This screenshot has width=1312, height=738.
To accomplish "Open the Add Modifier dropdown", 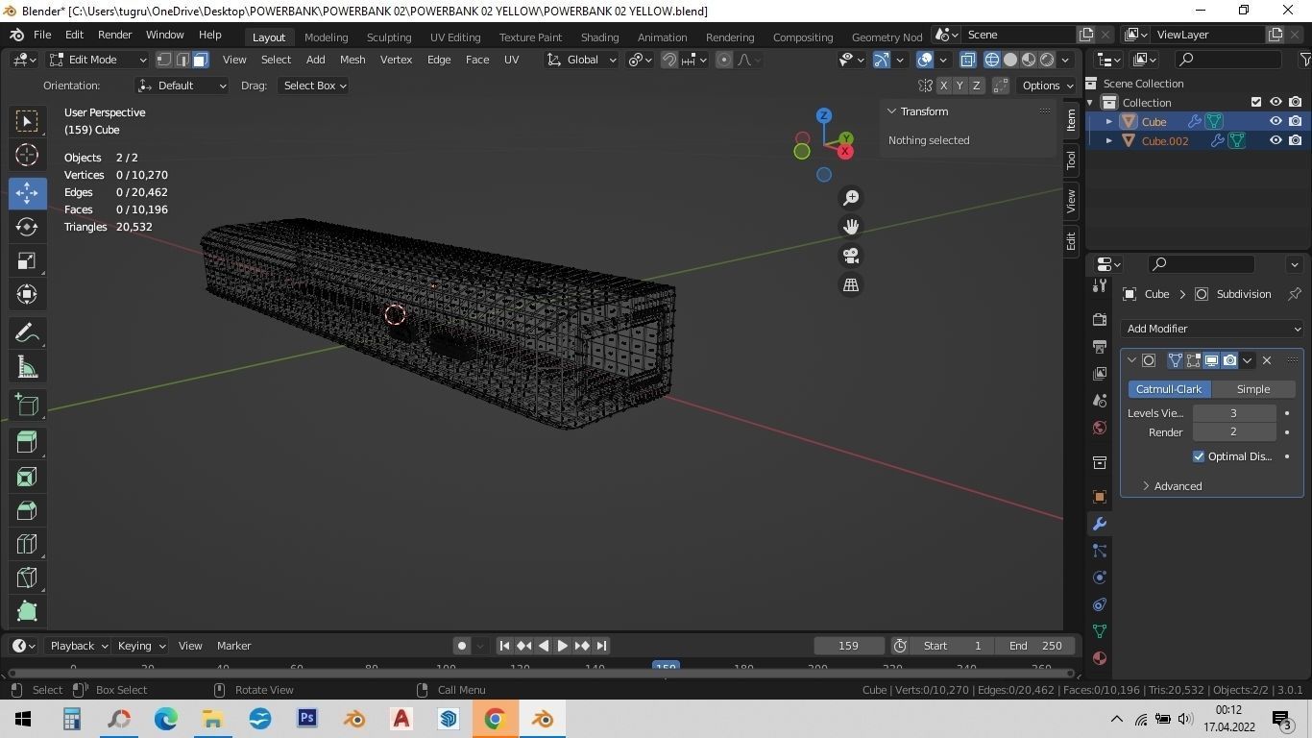I will coord(1212,329).
